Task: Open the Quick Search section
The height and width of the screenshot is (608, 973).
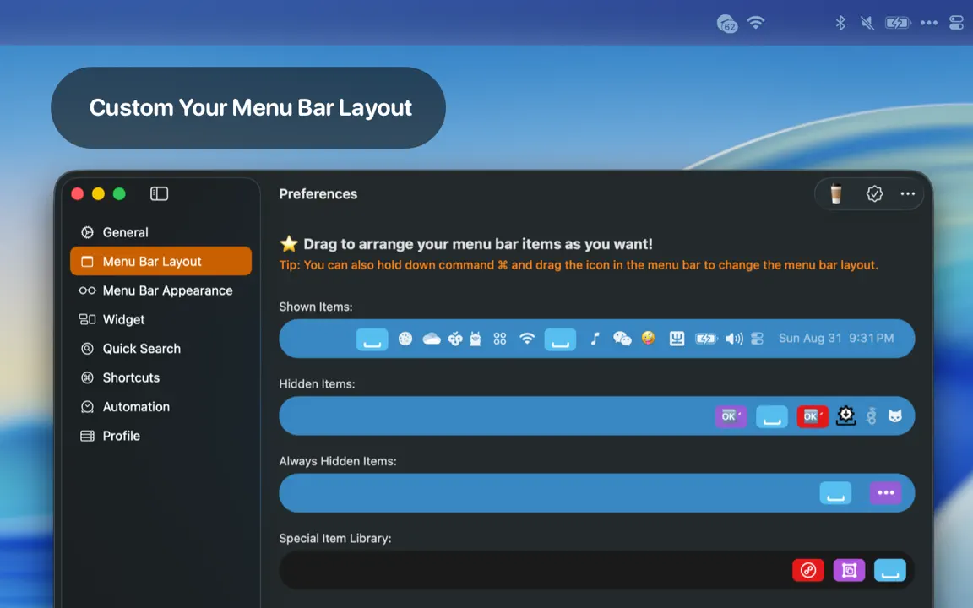Action: coord(160,349)
